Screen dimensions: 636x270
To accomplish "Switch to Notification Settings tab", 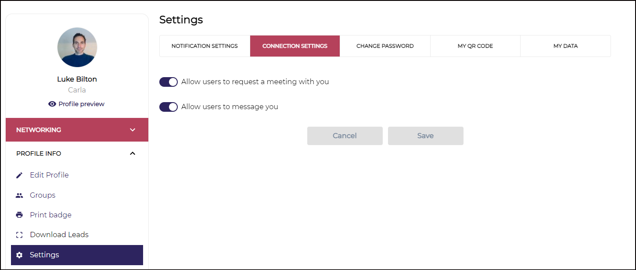I will click(205, 46).
